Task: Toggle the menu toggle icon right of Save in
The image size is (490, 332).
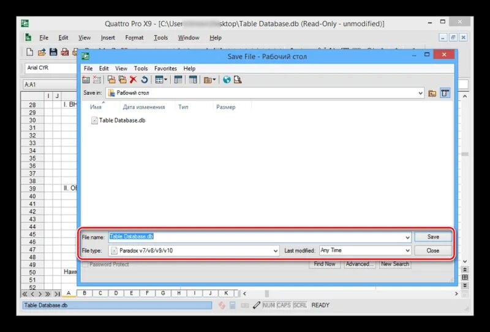Action: point(445,93)
